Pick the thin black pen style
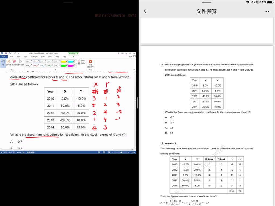 [29, 61]
